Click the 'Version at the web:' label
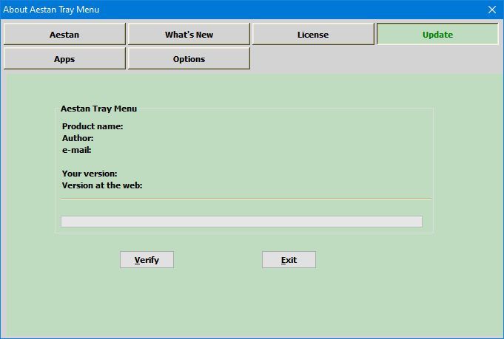Screen dimensions: 504x339 [x=102, y=185]
